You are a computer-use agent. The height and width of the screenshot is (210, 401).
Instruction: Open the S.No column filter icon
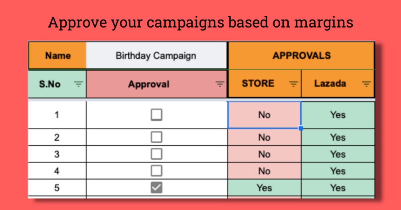point(79,84)
